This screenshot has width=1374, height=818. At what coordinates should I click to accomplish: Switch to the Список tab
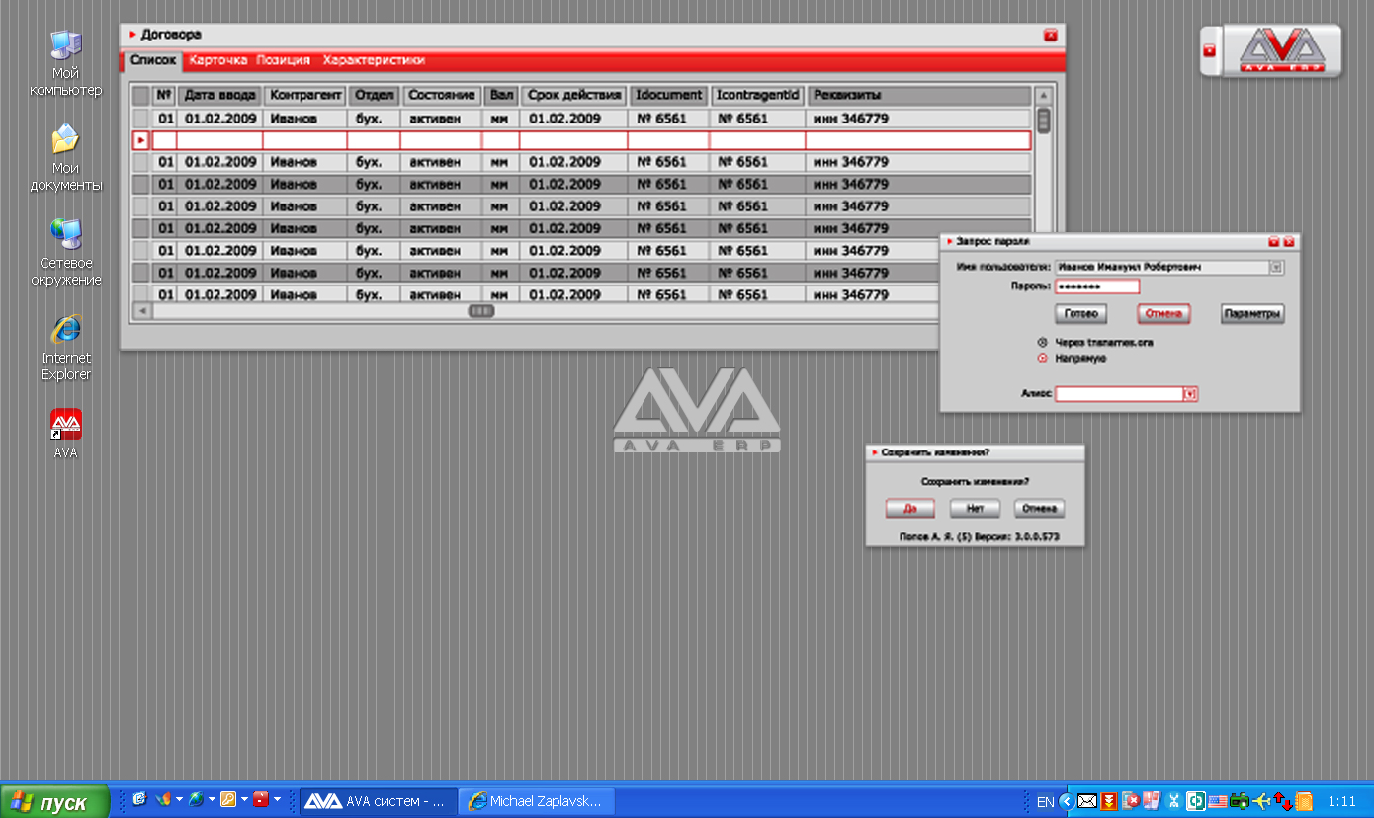pyautogui.click(x=153, y=61)
